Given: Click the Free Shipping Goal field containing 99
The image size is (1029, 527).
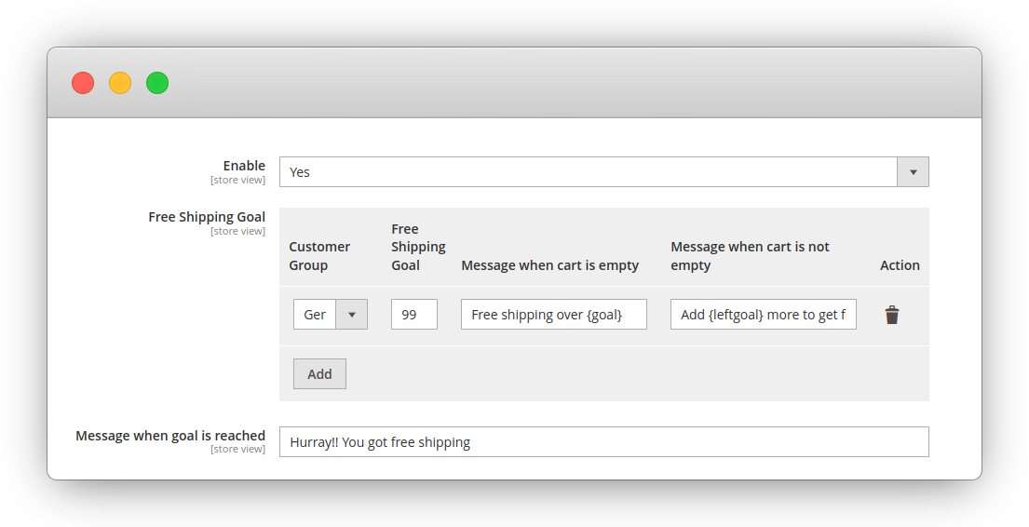Looking at the screenshot, I should [414, 315].
